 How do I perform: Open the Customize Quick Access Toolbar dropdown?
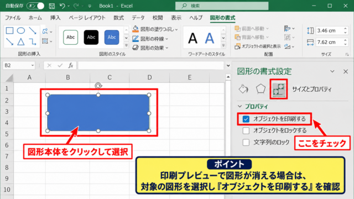pos(90,6)
